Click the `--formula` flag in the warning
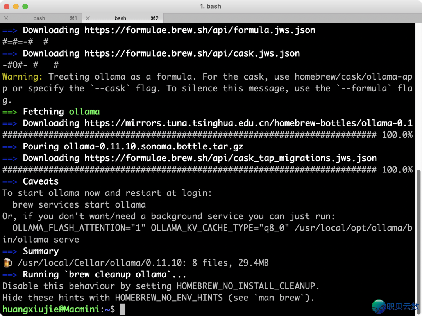Viewport: 422px width, 316px height. [x=364, y=89]
